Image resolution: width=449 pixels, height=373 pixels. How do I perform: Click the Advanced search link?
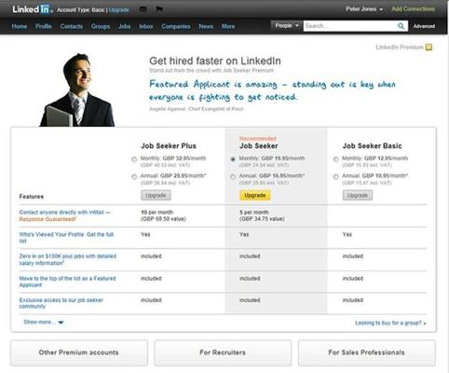pyautogui.click(x=424, y=26)
